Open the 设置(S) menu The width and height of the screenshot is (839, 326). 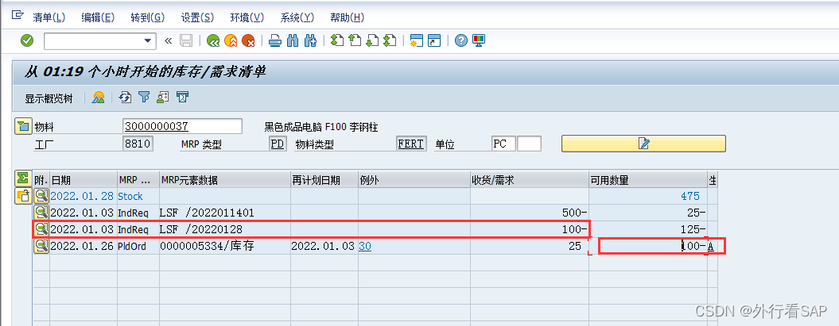[x=197, y=17]
